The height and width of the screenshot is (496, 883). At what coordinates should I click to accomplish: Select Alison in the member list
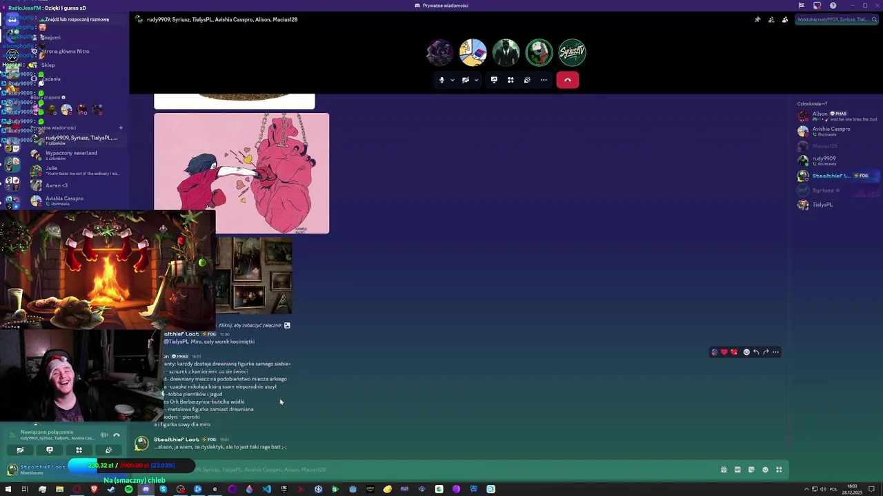(x=836, y=116)
